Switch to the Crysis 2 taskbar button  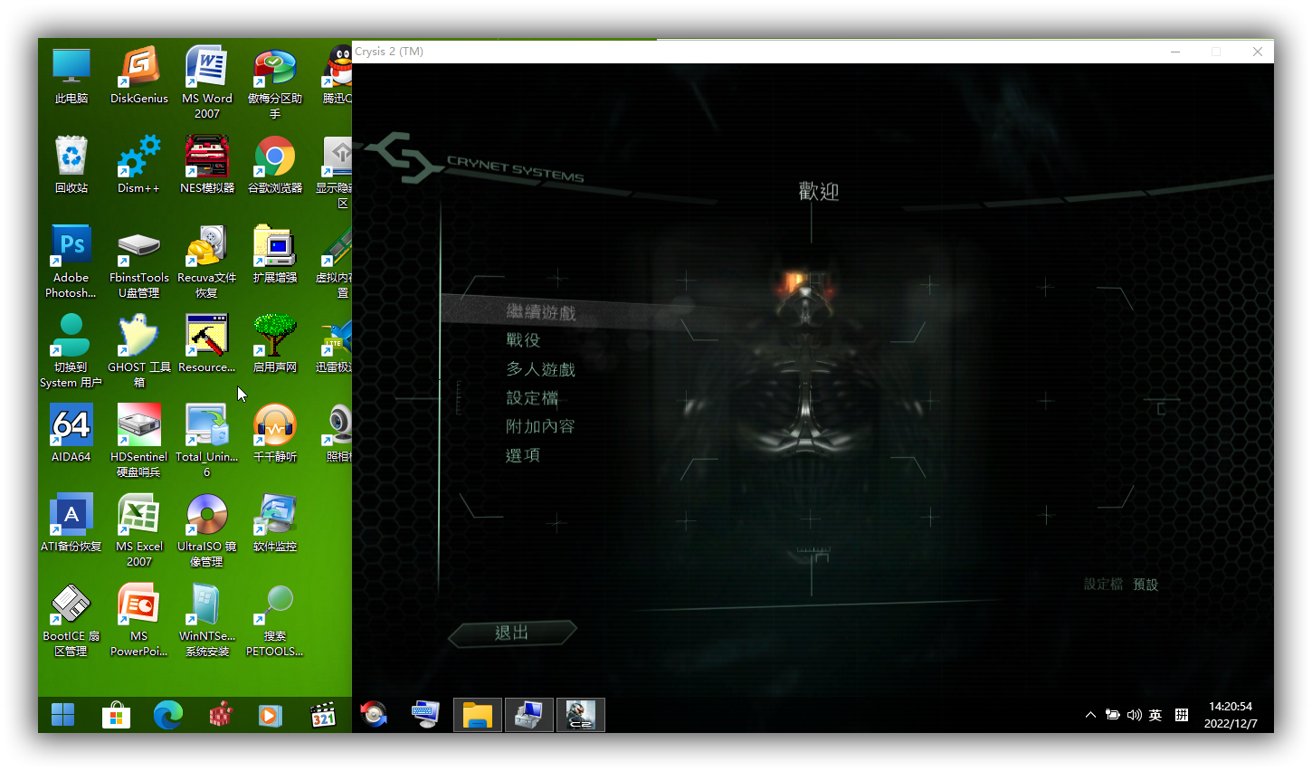[x=581, y=715]
